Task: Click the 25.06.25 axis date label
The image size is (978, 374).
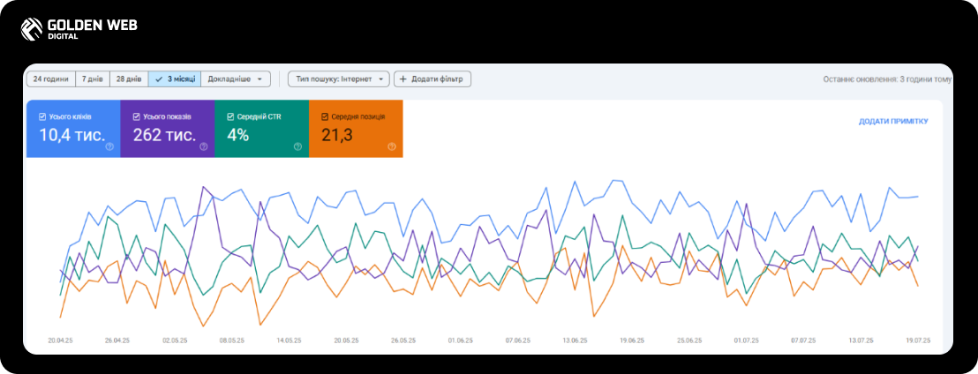Action: pyautogui.click(x=689, y=340)
